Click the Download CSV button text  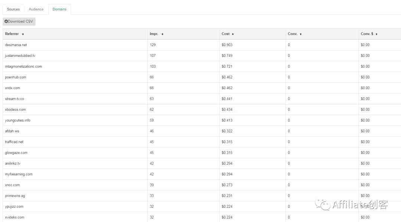click(20, 22)
